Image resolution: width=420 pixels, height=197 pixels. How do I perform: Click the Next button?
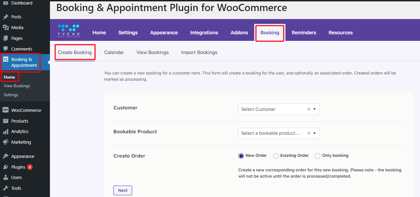tap(123, 190)
